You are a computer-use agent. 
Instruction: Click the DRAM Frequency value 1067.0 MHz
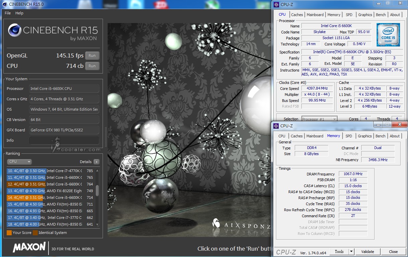(353, 174)
